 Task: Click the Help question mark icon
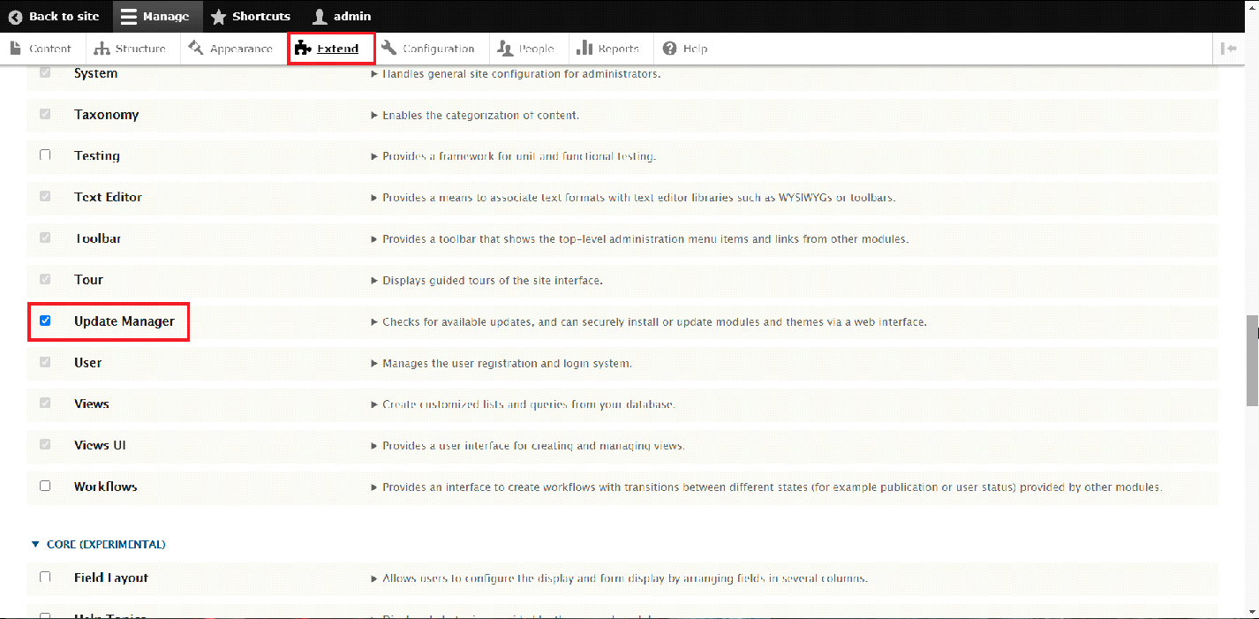point(670,49)
